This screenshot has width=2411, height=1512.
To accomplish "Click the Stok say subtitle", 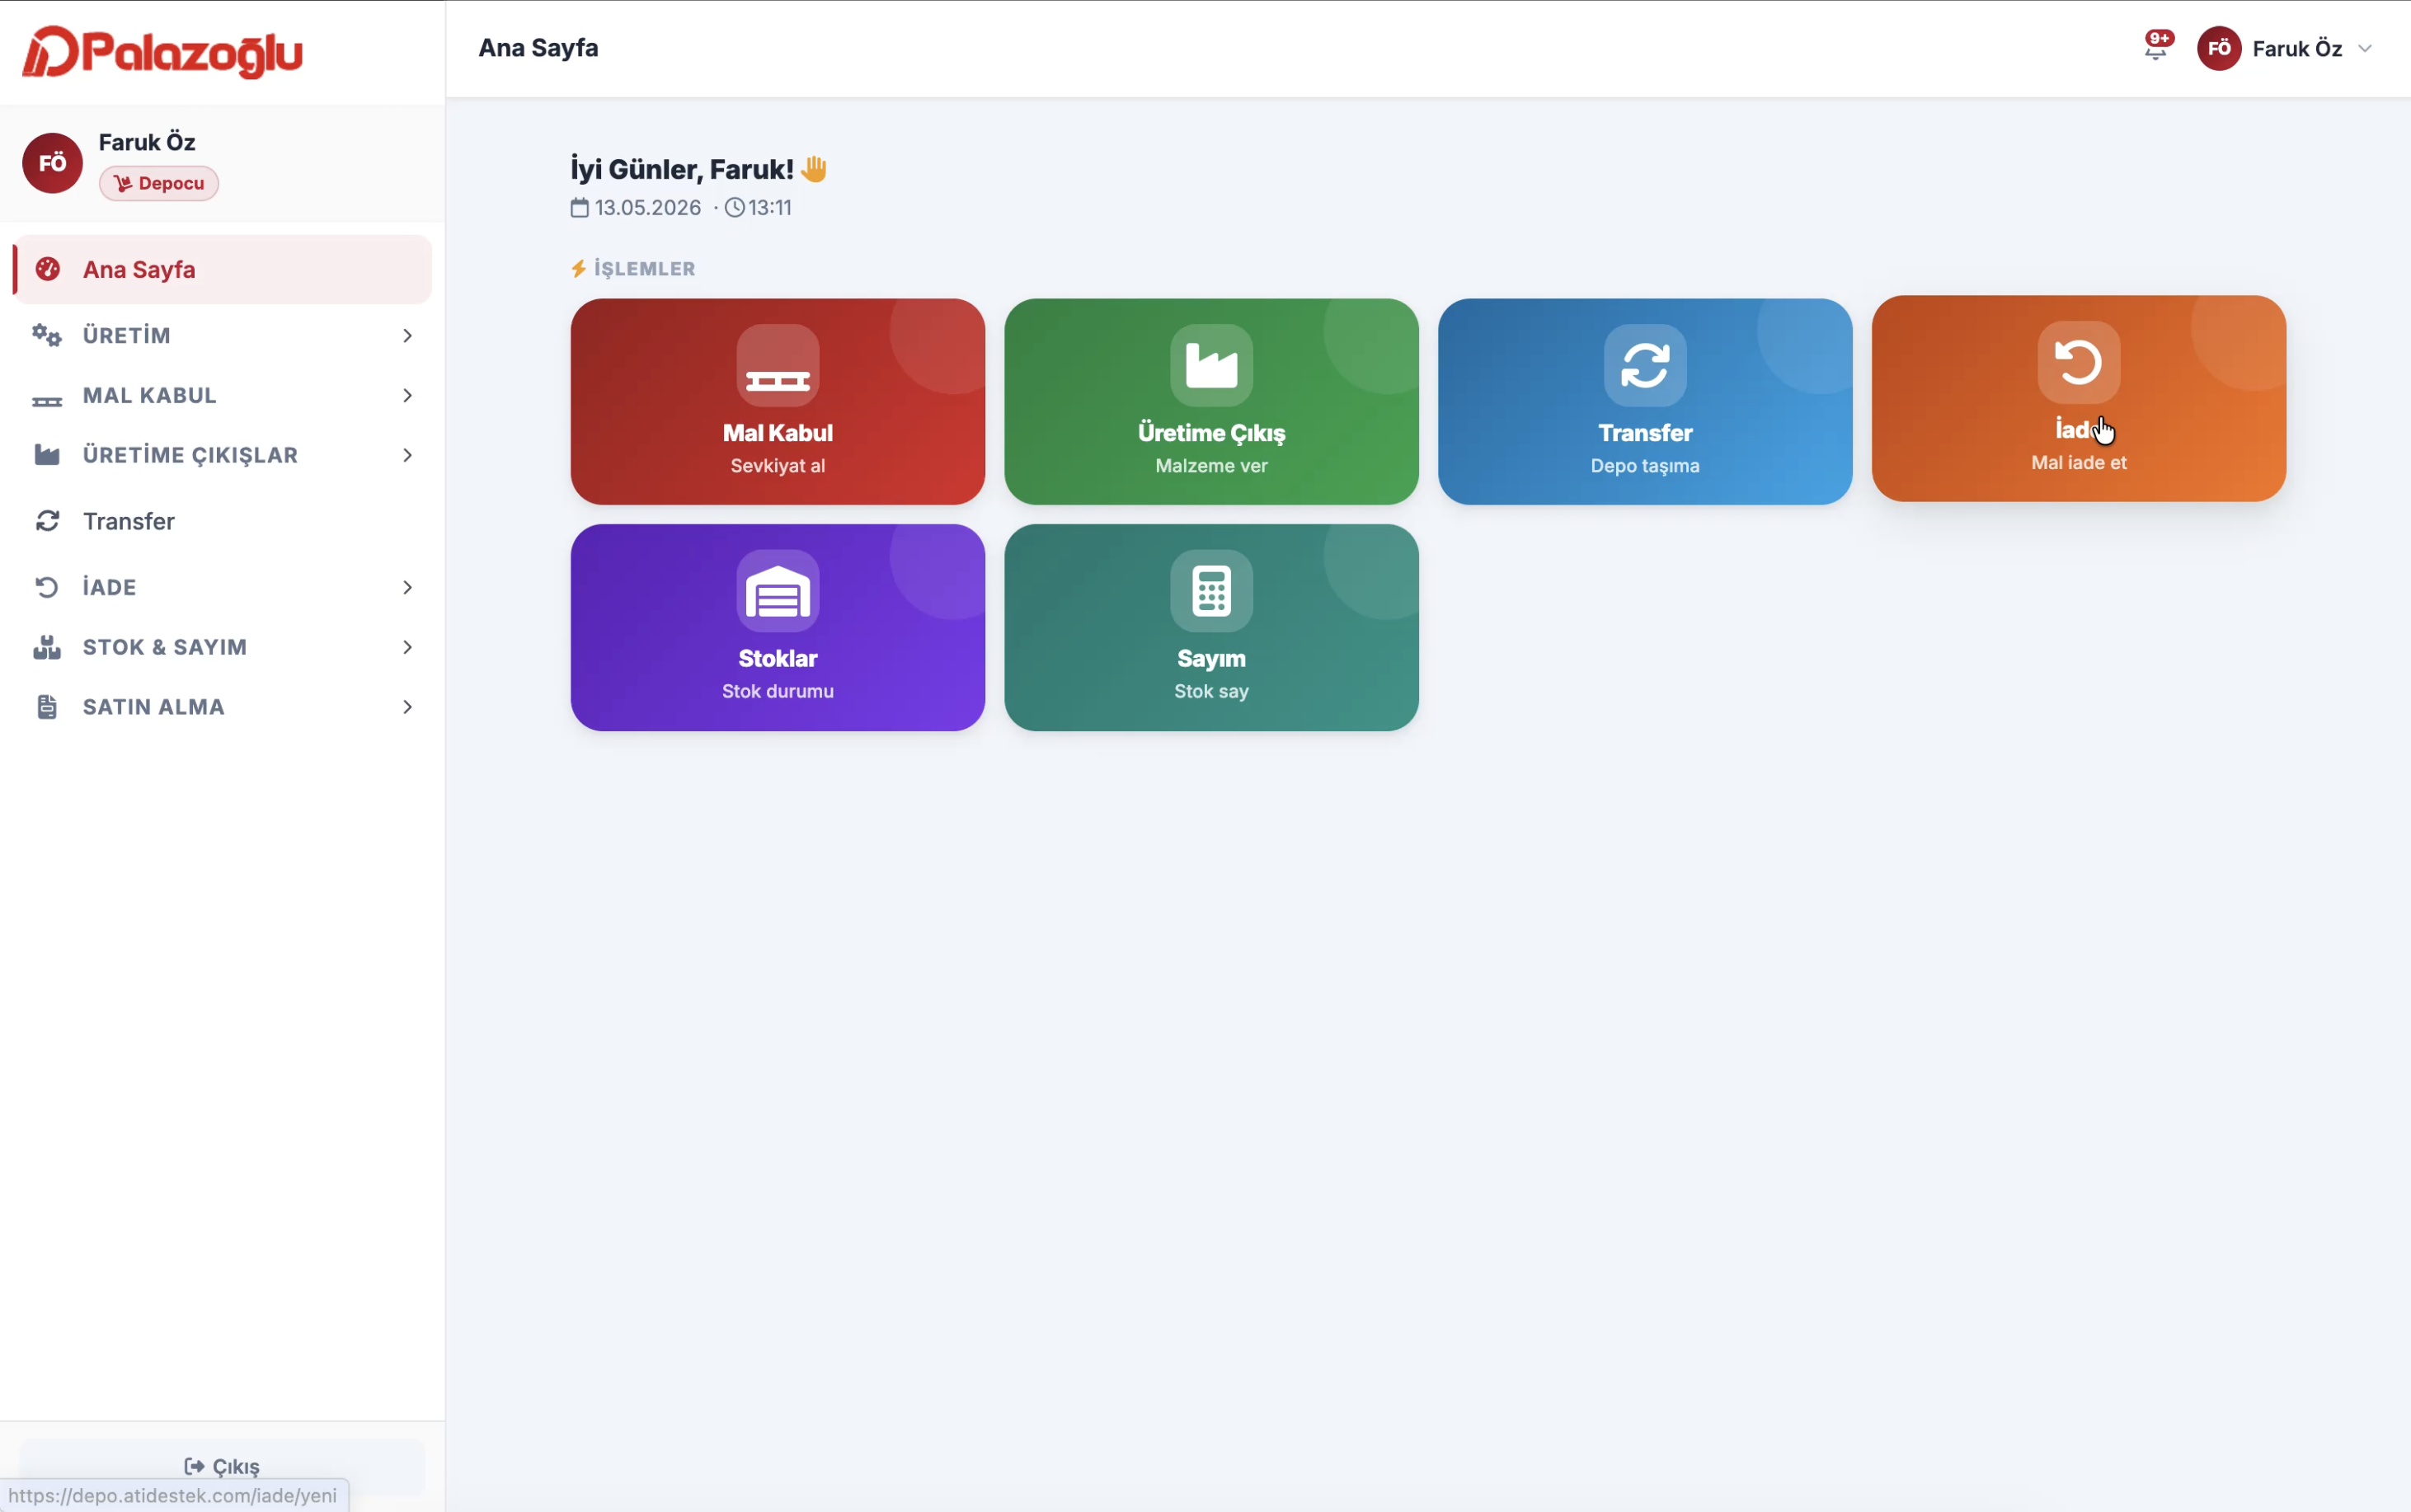I will [x=1212, y=691].
